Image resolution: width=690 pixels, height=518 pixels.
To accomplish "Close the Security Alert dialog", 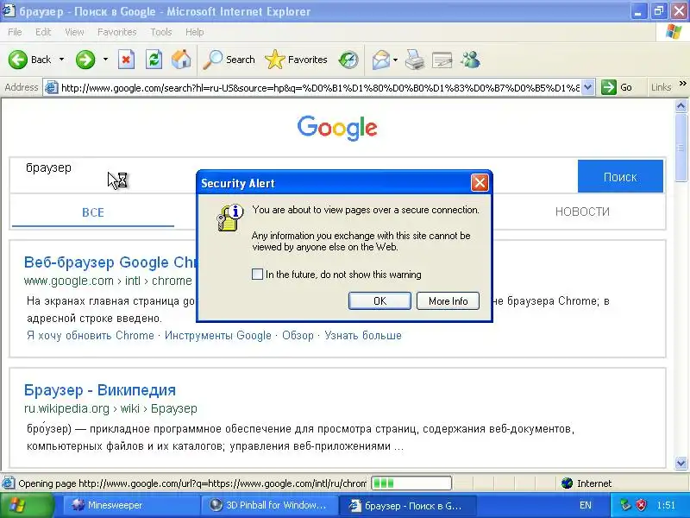I will [x=480, y=182].
